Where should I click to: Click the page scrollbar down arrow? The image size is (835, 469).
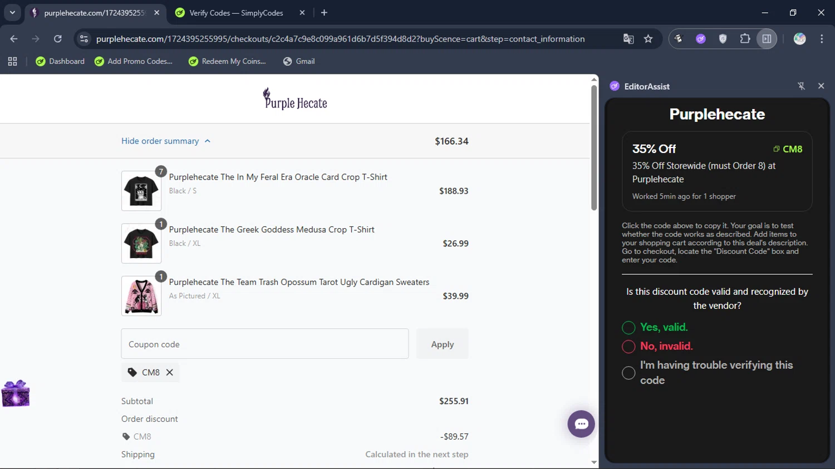pyautogui.click(x=594, y=462)
